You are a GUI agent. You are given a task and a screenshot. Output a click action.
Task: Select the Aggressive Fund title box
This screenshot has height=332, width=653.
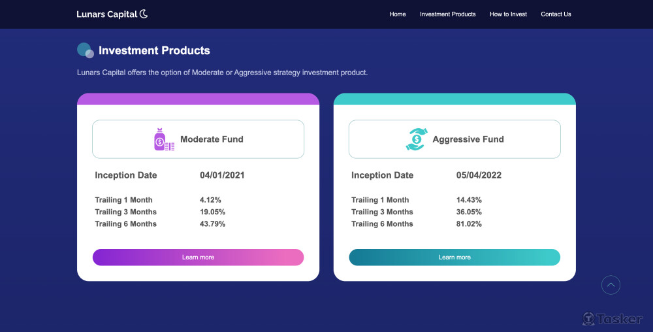[454, 139]
